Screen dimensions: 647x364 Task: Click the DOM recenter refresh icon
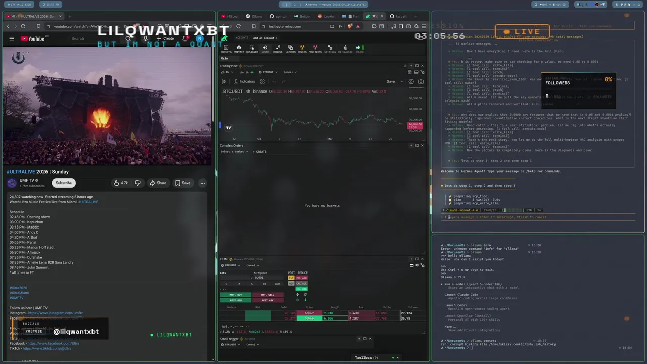click(x=305, y=294)
